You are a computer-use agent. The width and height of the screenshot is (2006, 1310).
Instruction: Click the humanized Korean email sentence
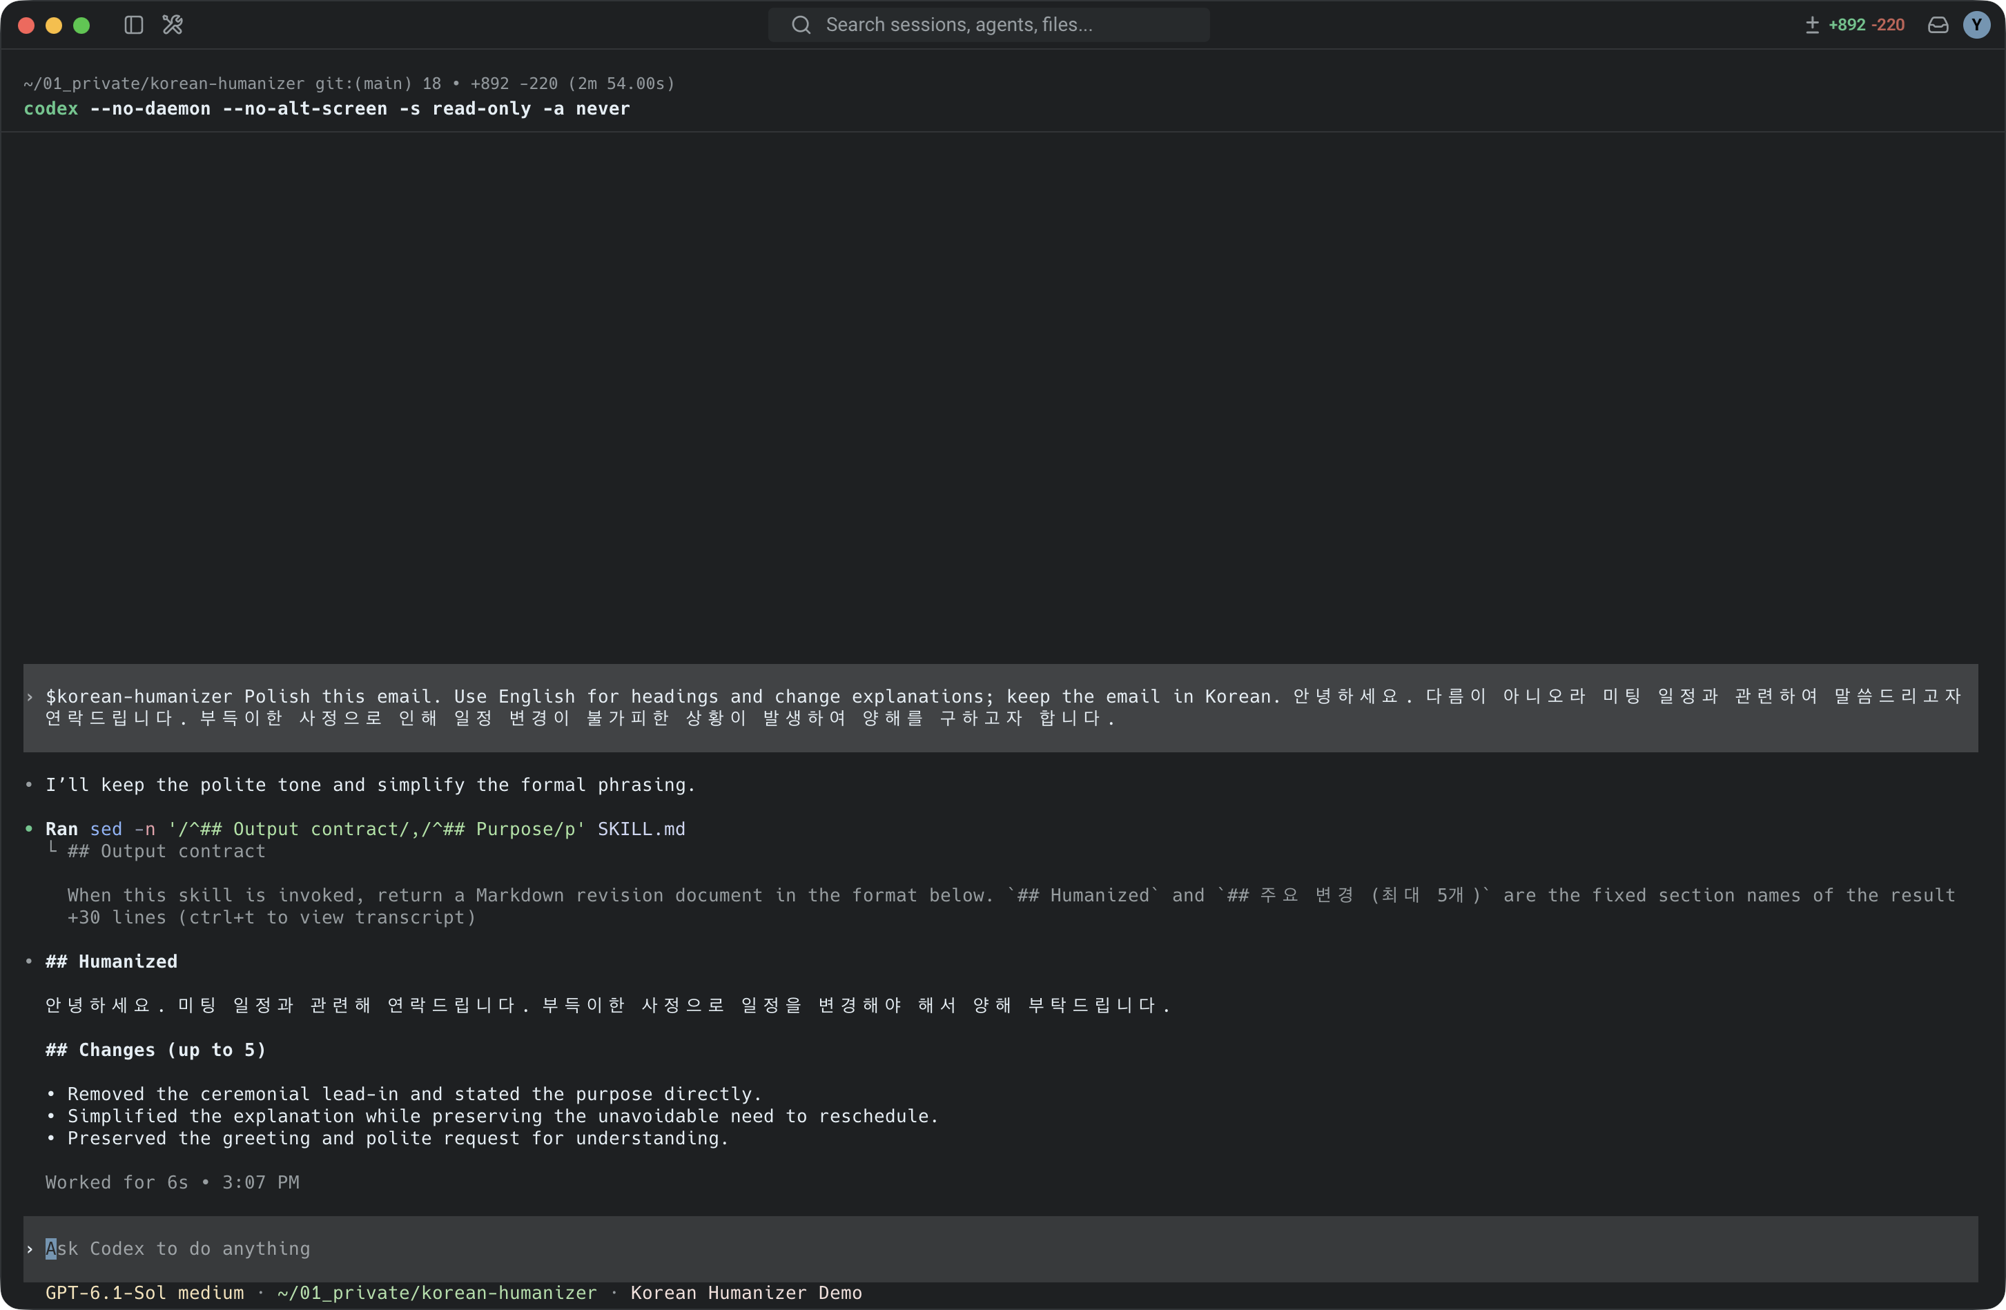607,1005
